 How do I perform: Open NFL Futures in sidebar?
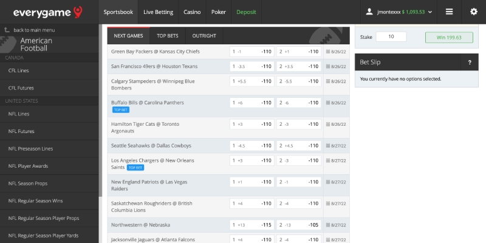point(49,131)
